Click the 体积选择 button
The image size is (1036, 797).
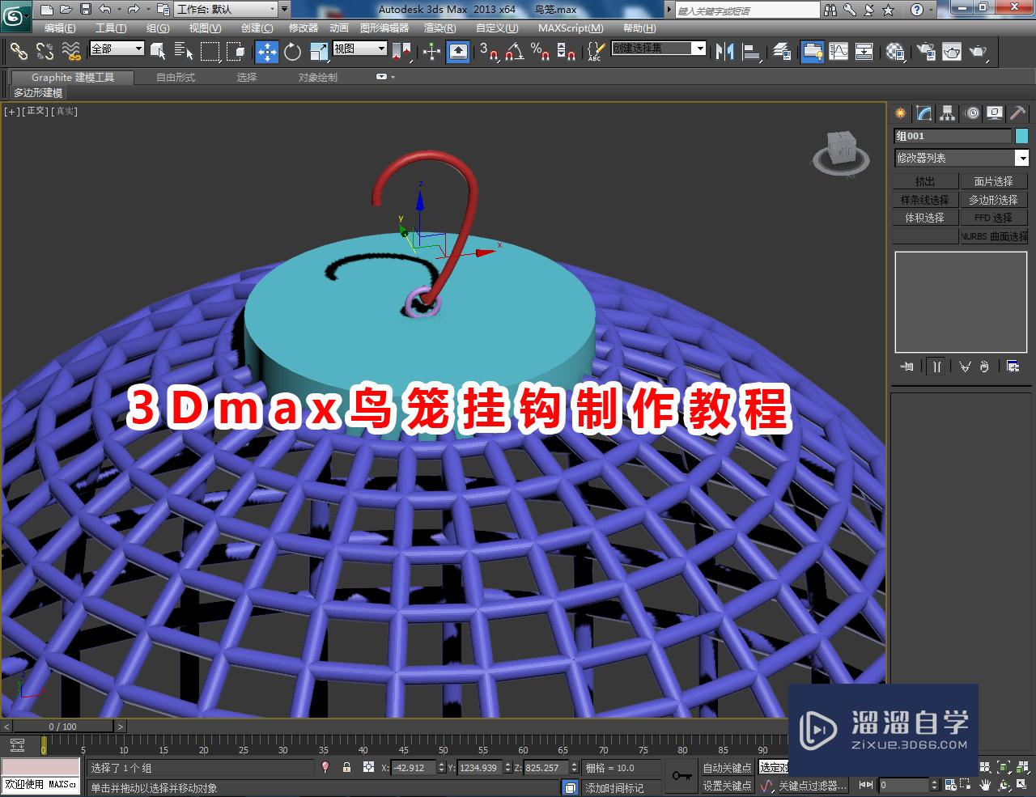click(925, 218)
